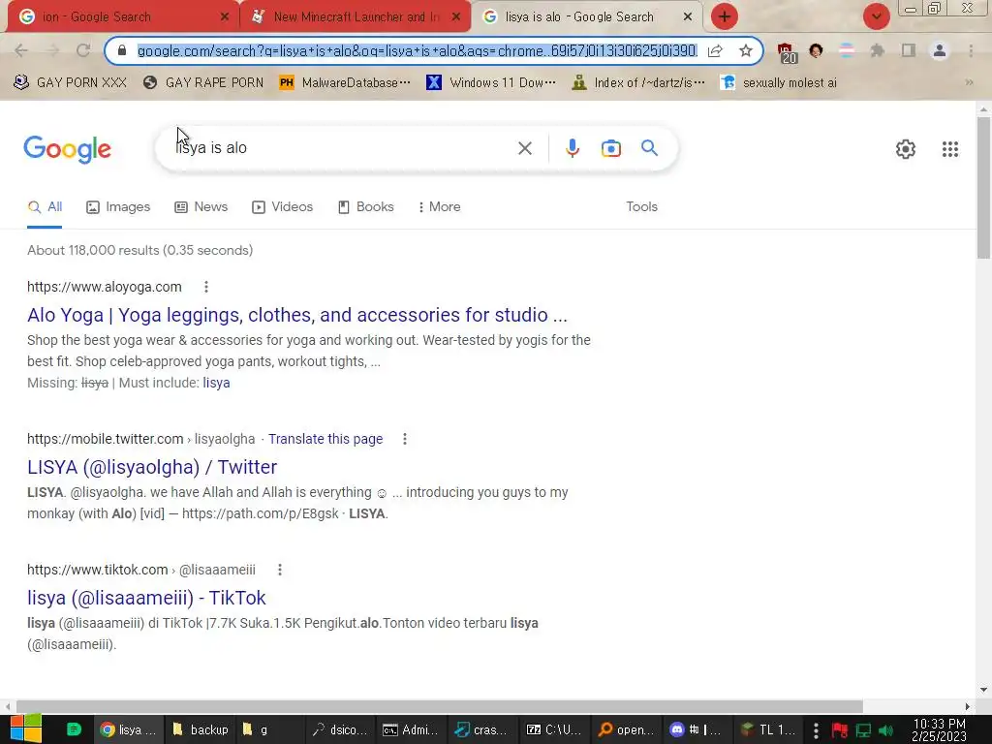Click the 'lisya is alo' search input

[342, 148]
